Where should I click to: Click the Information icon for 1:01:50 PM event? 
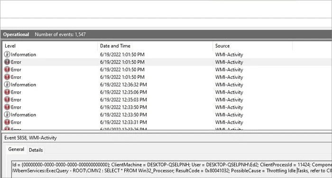(x=7, y=55)
